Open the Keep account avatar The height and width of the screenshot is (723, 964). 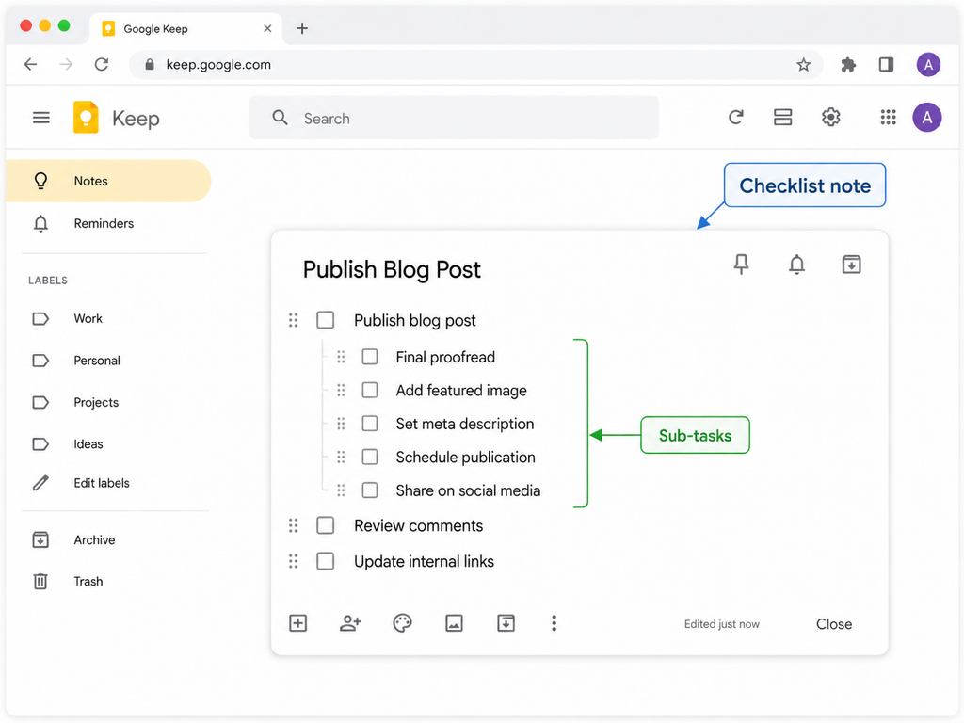pos(927,117)
